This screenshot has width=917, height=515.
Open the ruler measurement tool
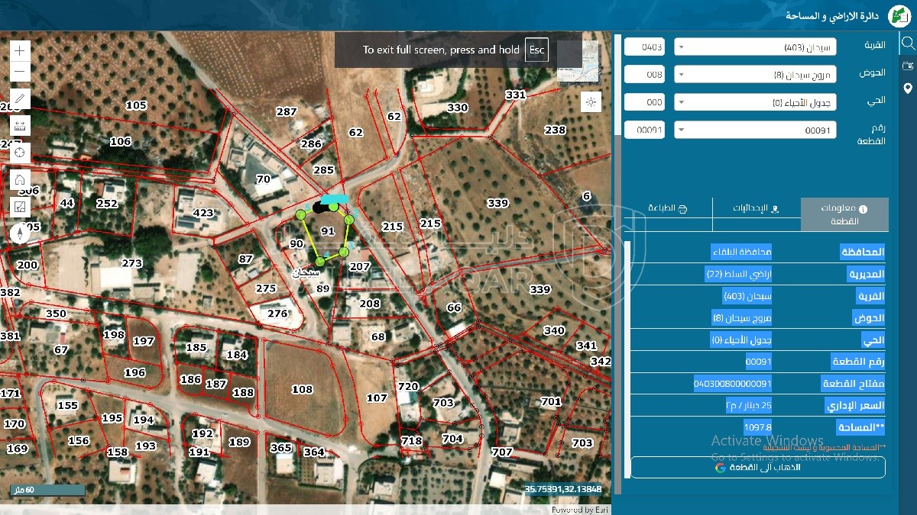tap(20, 125)
